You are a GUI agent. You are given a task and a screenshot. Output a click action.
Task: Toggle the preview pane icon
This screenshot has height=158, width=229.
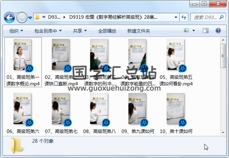coord(206,31)
